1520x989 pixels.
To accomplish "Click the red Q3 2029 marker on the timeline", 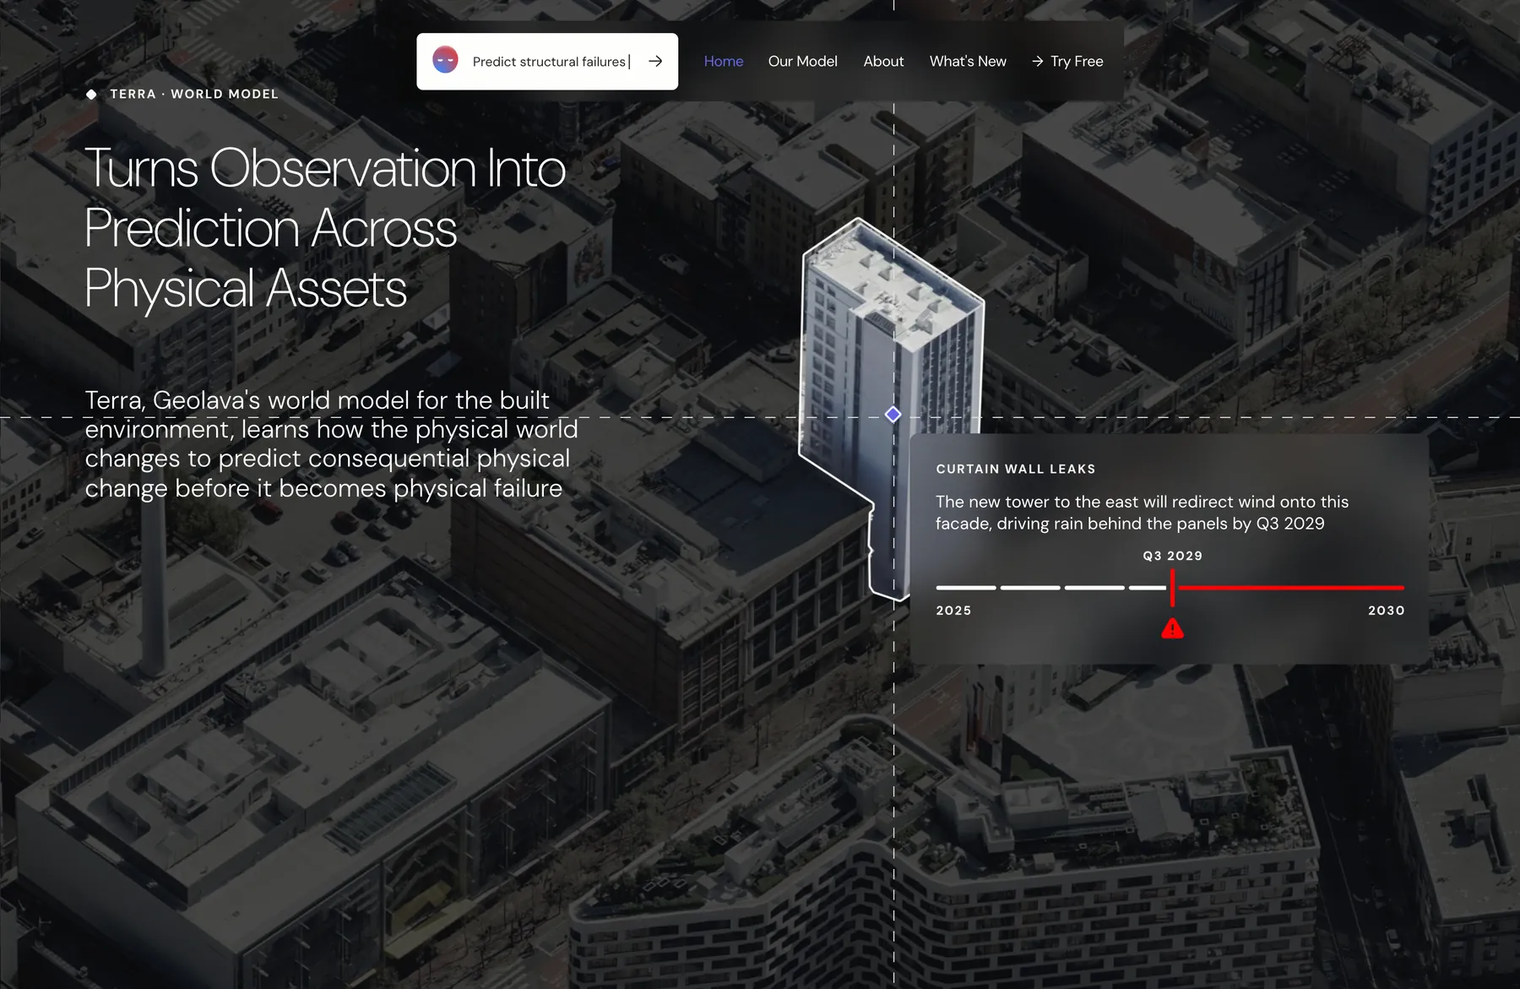I will click(1172, 588).
